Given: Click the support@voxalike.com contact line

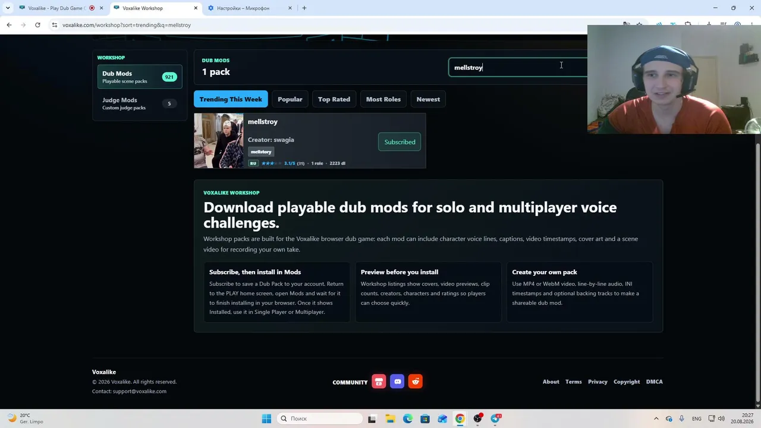Looking at the screenshot, I should [x=129, y=391].
